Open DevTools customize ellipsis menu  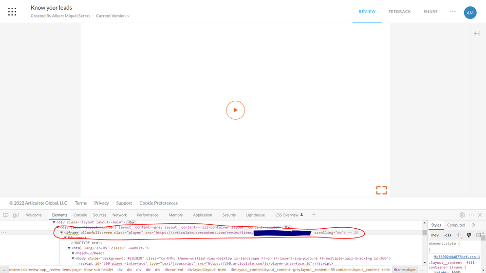pos(471,215)
